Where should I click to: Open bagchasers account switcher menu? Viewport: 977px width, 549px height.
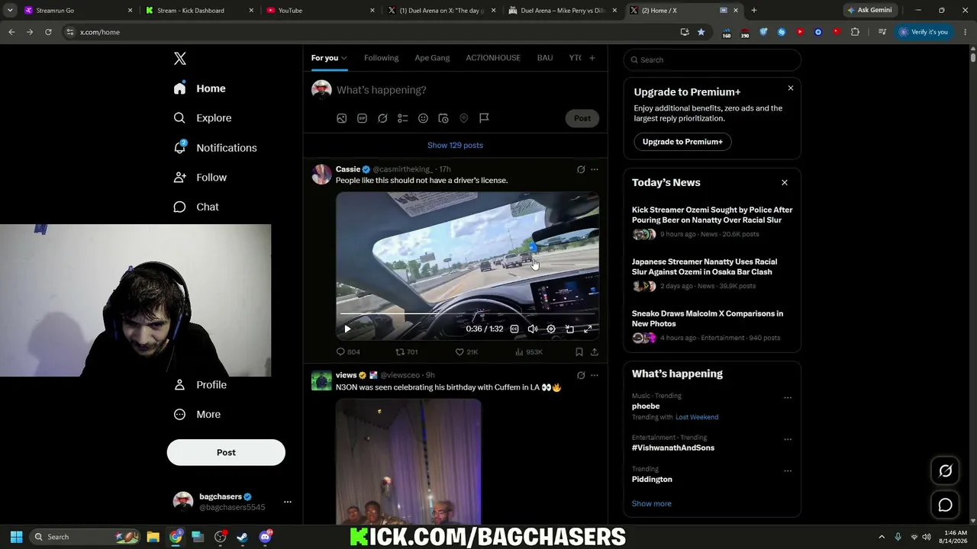288,502
